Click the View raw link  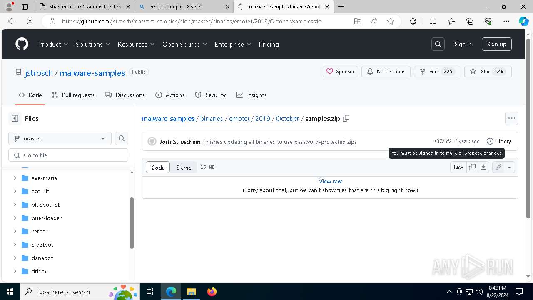pyautogui.click(x=330, y=181)
